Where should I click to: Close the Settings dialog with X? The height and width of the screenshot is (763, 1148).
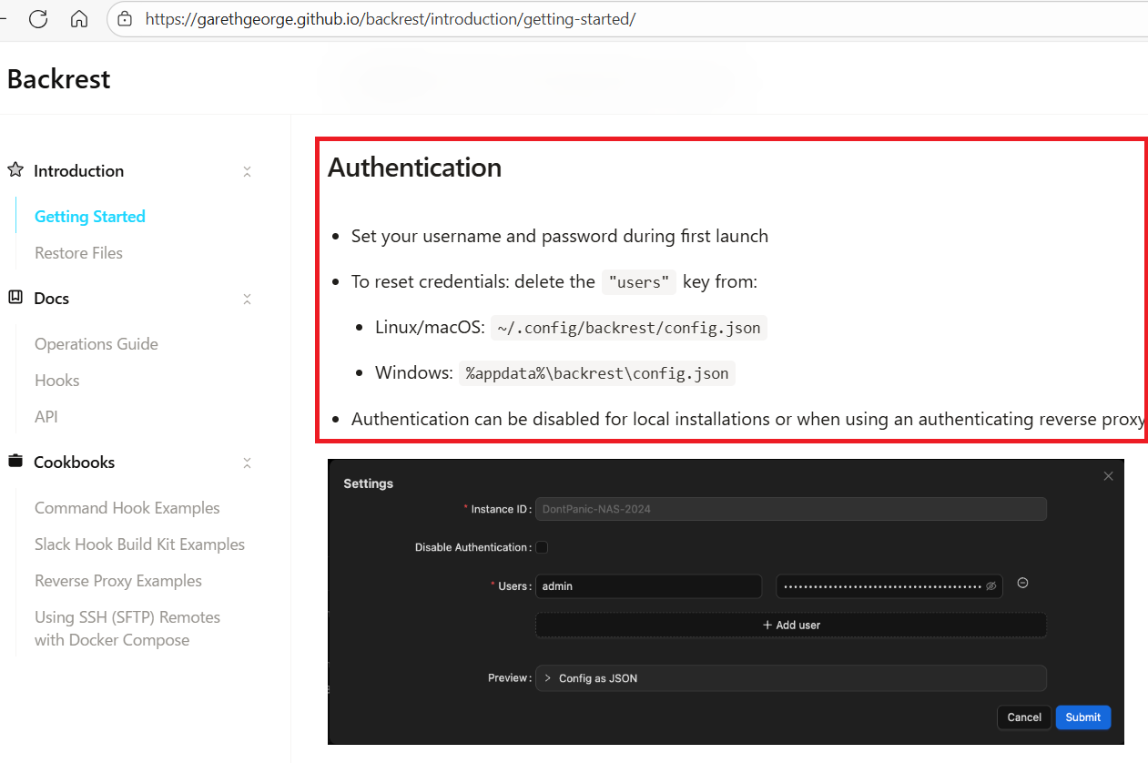click(x=1108, y=476)
